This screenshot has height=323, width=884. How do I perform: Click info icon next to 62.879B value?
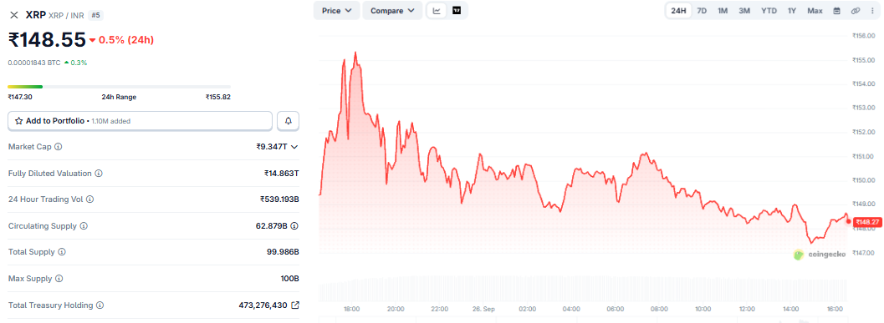tap(294, 225)
